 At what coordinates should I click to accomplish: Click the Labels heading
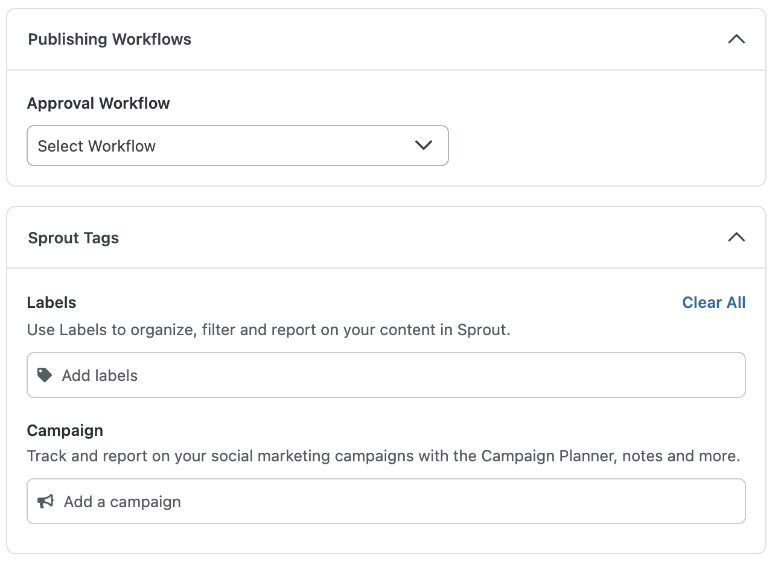pos(51,303)
